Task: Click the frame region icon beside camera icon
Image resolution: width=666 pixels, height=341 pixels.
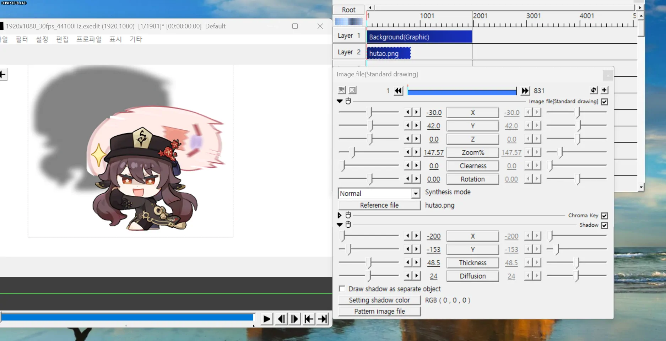Action: pyautogui.click(x=352, y=90)
